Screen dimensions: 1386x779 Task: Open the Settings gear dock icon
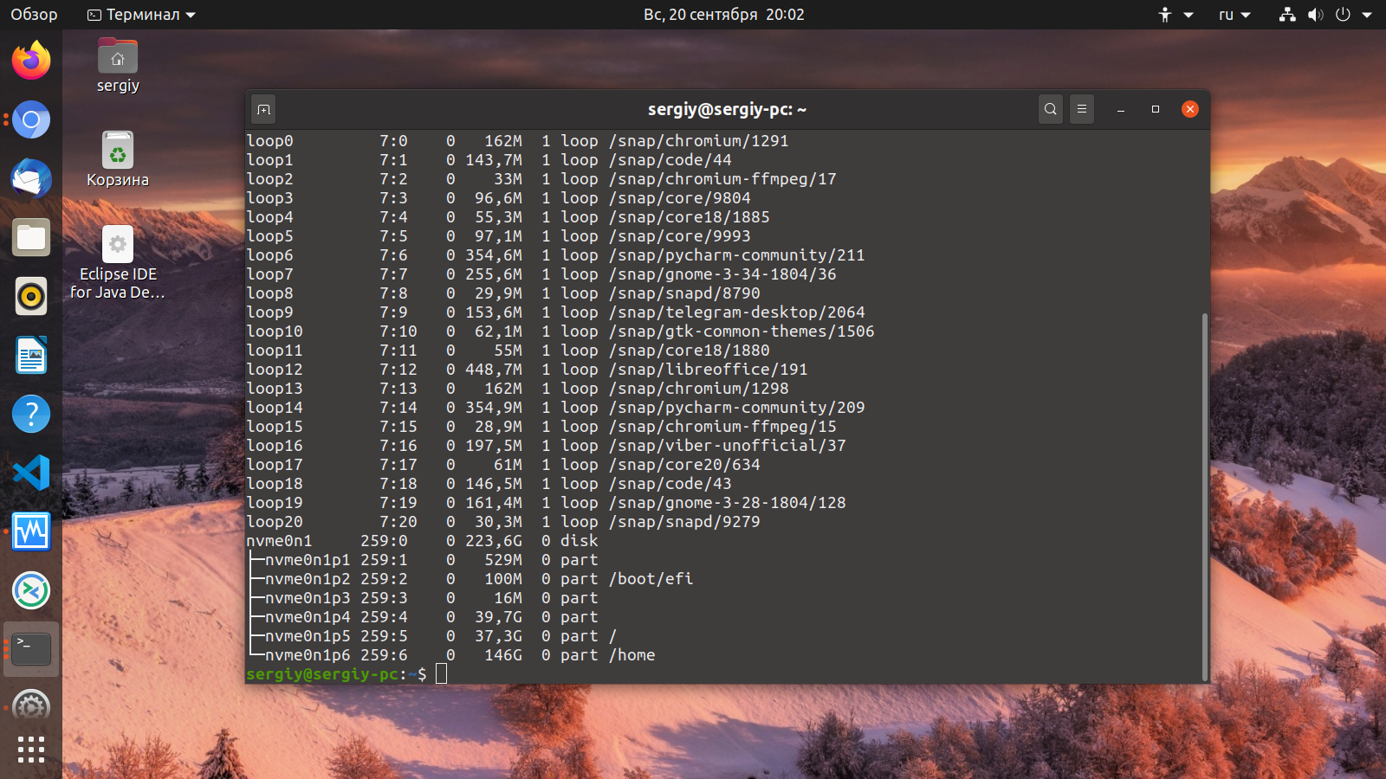pyautogui.click(x=31, y=706)
